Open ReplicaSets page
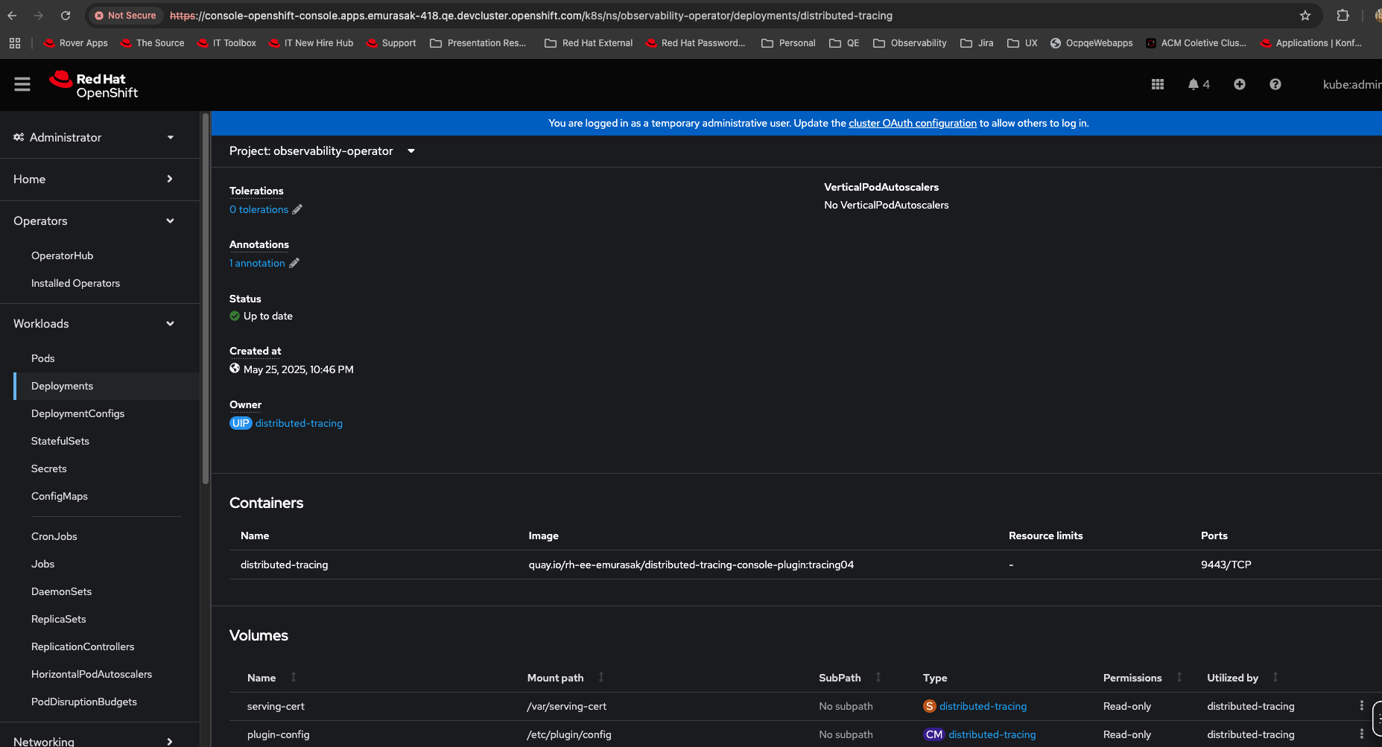The image size is (1382, 747). (59, 620)
